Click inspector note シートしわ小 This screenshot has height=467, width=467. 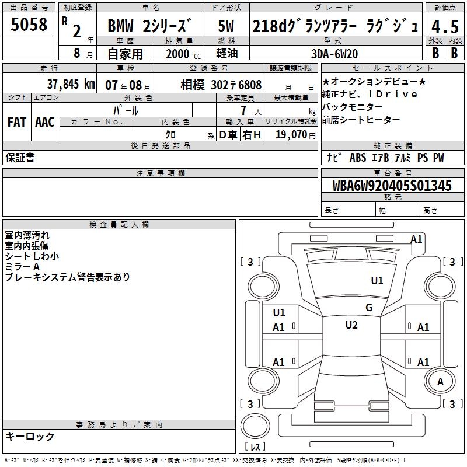coord(32,256)
